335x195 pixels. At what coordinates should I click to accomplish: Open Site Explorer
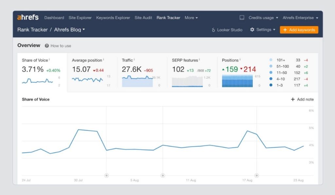[x=80, y=18]
